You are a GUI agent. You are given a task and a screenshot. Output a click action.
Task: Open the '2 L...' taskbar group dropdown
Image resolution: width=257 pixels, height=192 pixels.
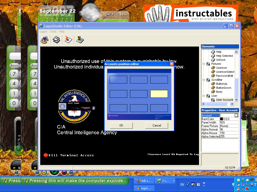174,181
